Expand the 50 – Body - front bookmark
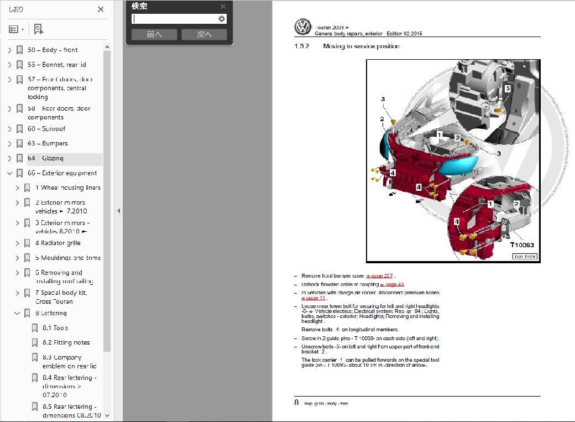This screenshot has width=575, height=422. point(10,50)
